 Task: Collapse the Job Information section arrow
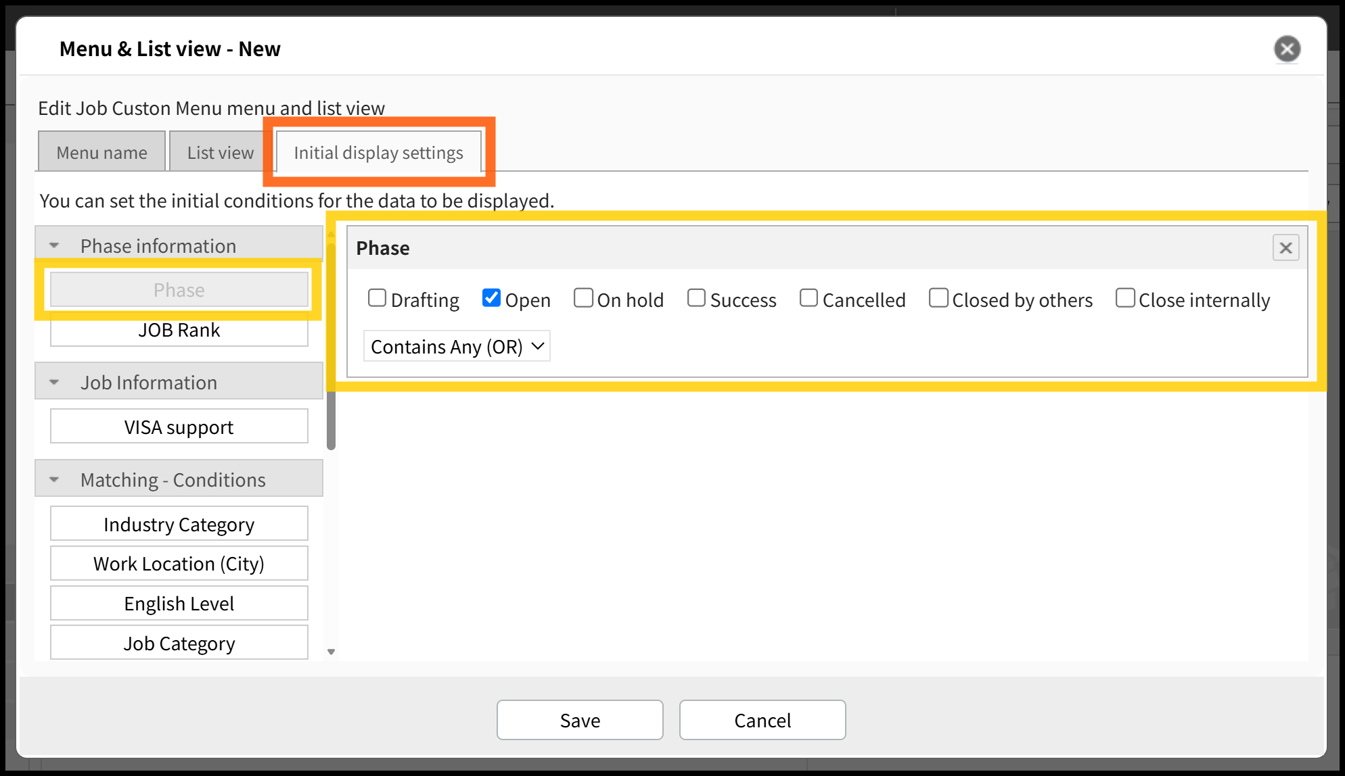54,382
